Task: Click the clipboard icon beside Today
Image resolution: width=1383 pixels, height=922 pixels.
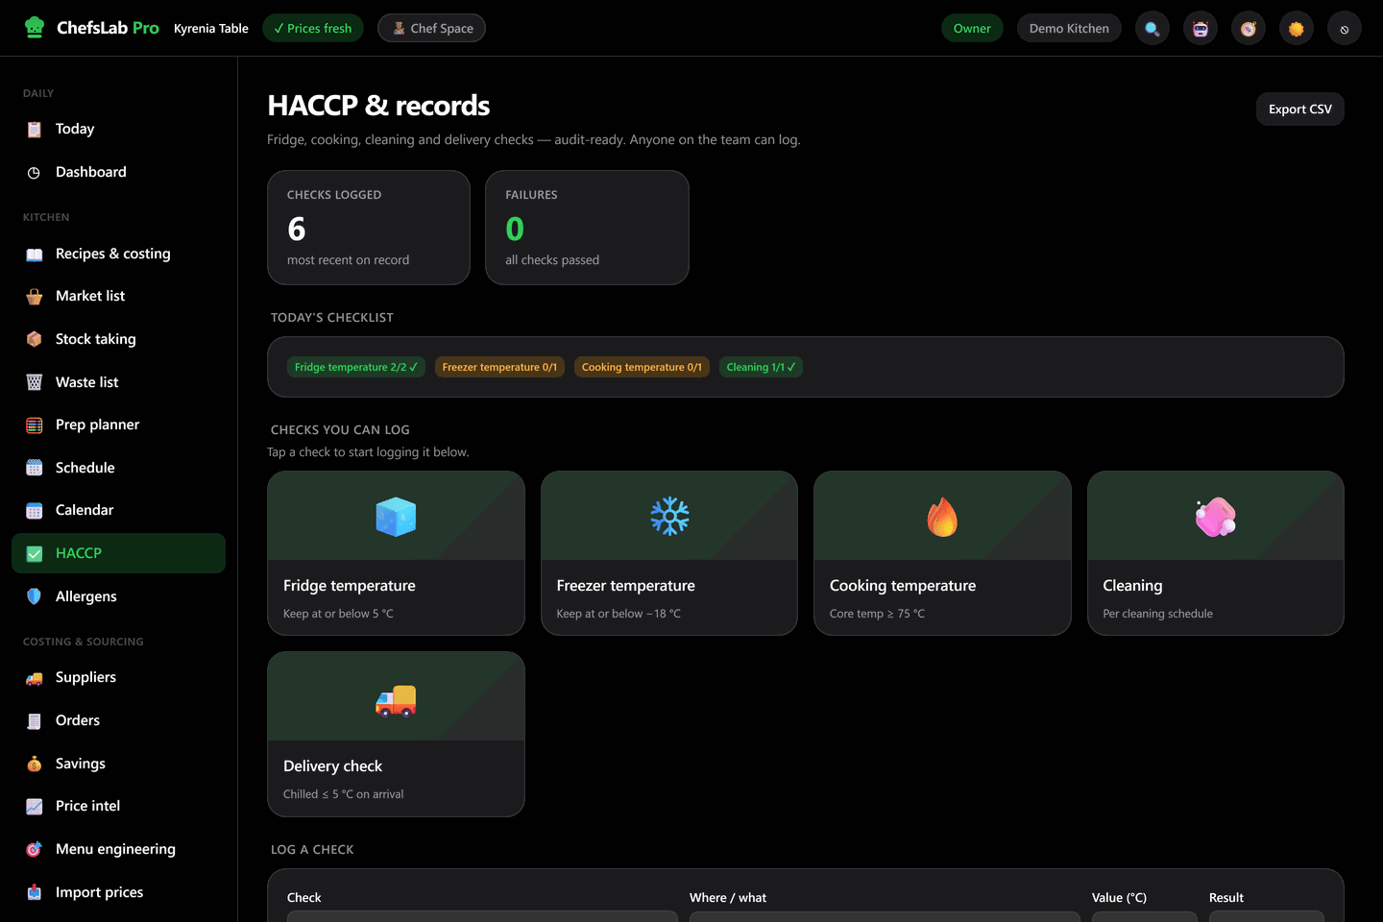Action: tap(35, 130)
